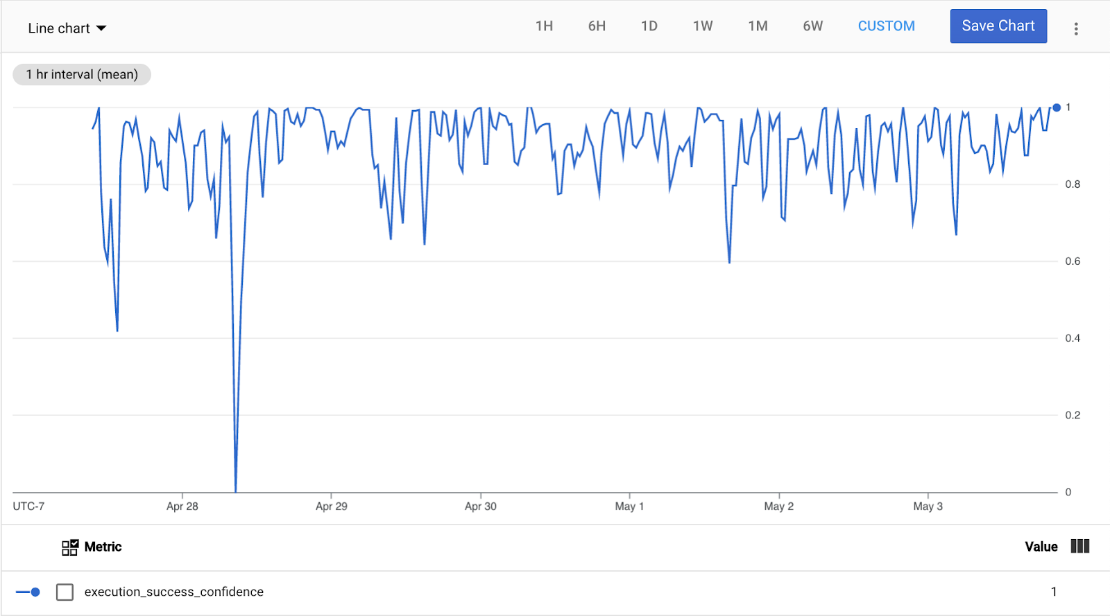Open the column selector icon near Value
1110x616 pixels.
pos(1080,547)
